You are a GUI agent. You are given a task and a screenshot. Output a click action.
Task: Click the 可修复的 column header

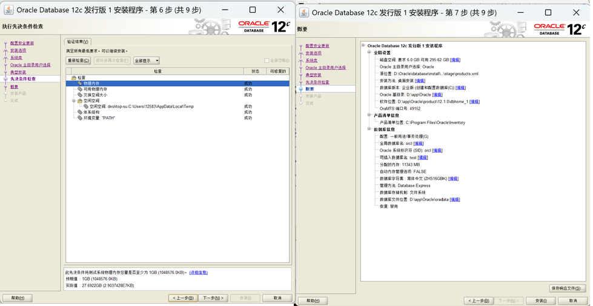[x=278, y=71]
